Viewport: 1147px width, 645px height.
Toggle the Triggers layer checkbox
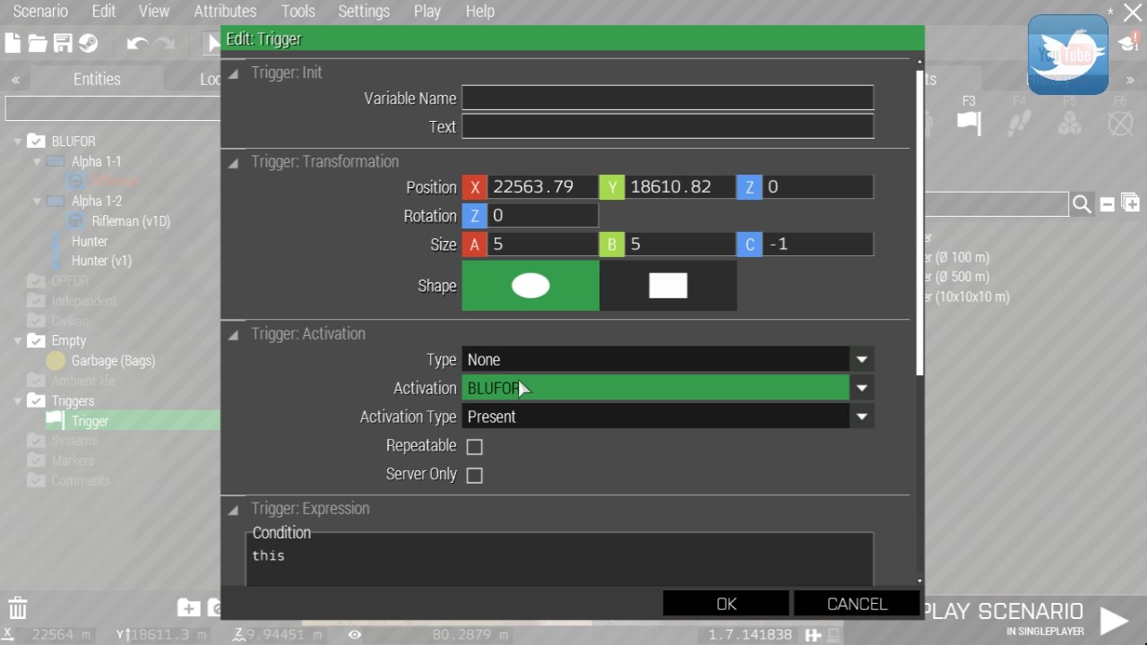pos(36,400)
